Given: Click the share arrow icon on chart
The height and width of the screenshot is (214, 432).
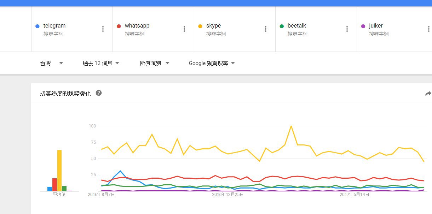Looking at the screenshot, I should (428, 94).
